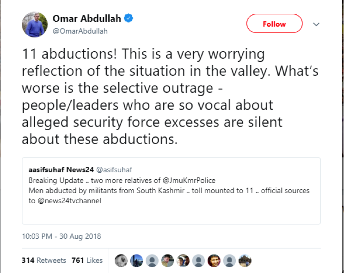
Task: Click the second liker avatar
Action: coord(136,261)
